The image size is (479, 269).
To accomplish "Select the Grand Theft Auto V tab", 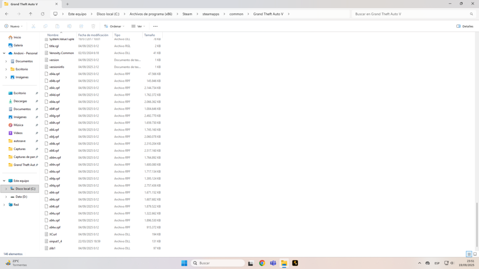I will (31, 4).
